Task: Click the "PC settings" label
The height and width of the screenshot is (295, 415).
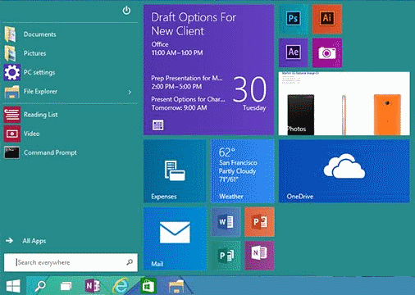Action: (39, 72)
